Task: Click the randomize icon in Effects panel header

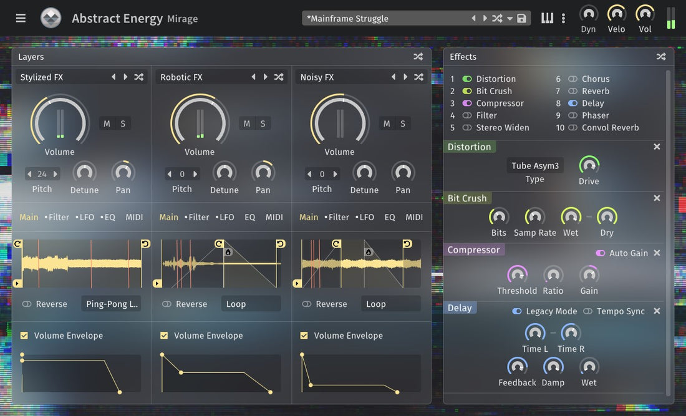Action: pyautogui.click(x=660, y=56)
